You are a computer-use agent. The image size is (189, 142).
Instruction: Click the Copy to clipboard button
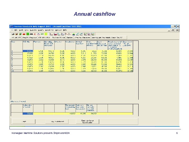57,121
